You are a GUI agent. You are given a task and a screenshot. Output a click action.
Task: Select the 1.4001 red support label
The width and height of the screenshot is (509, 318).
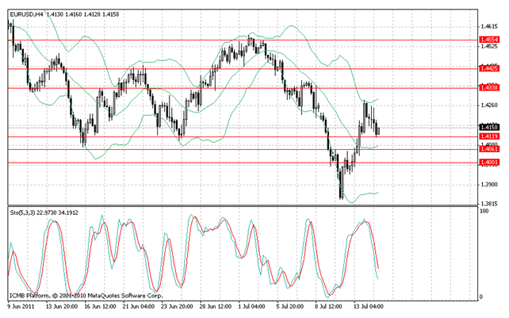tap(489, 163)
